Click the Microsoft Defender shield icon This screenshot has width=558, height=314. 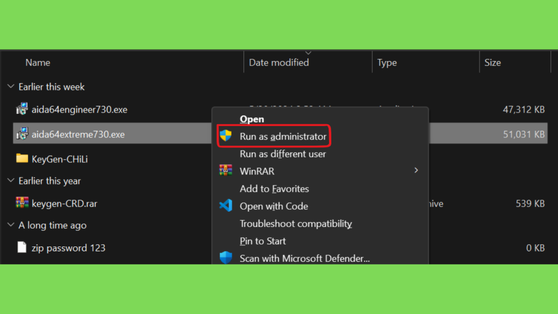click(x=226, y=257)
